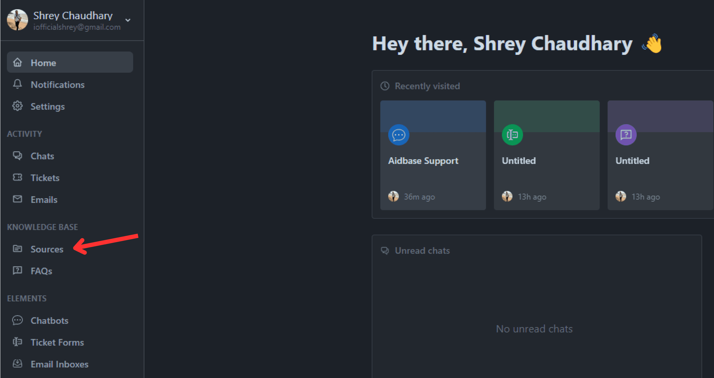Click the FAQs knowledge base icon
714x378 pixels.
[x=18, y=270]
